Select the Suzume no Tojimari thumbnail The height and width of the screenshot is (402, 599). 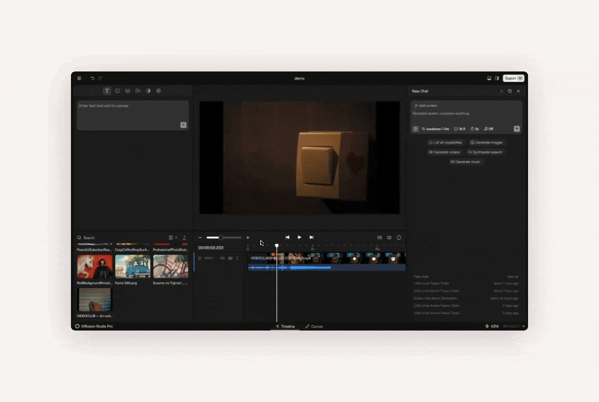tap(171, 266)
